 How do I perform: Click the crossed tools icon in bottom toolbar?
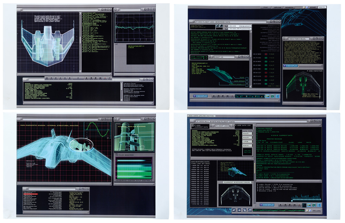point(245,210)
